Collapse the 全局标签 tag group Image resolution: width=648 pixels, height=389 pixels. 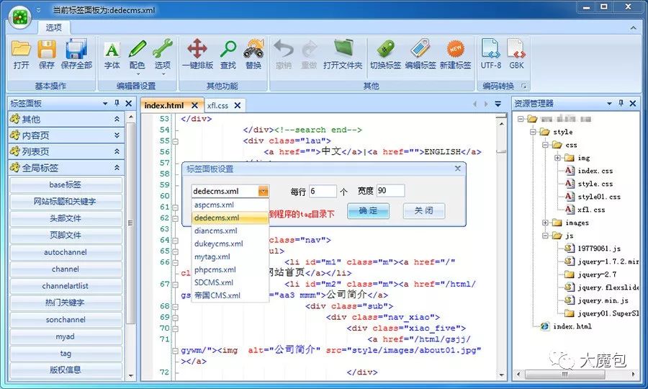(x=117, y=167)
